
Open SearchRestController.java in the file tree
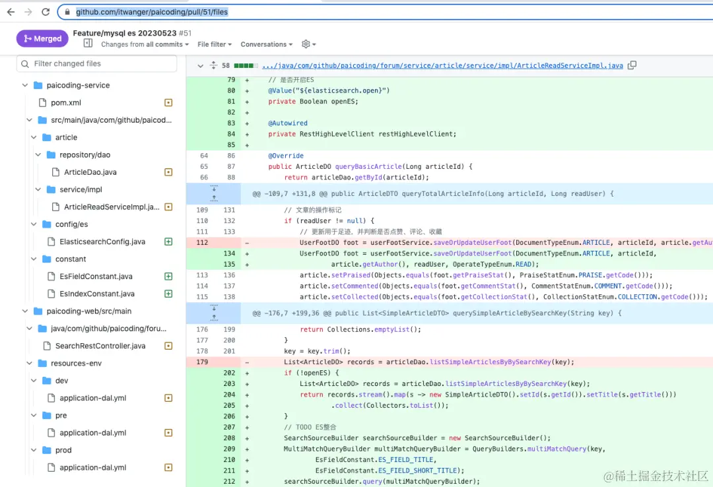pos(100,346)
